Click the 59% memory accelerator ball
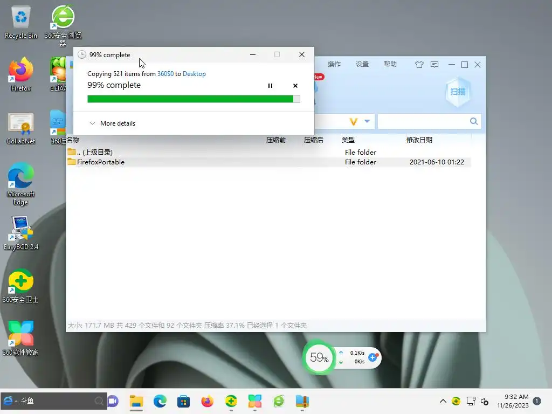 (x=319, y=358)
